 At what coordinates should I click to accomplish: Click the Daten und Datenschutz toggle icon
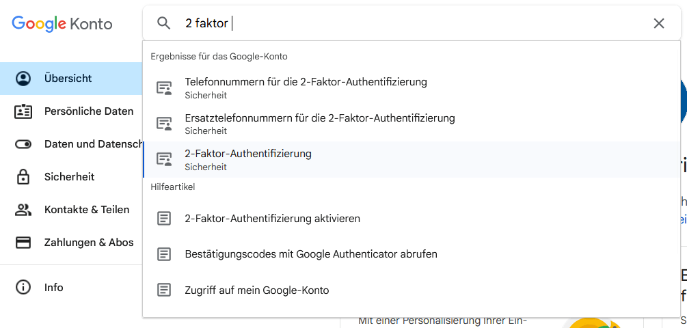point(23,144)
